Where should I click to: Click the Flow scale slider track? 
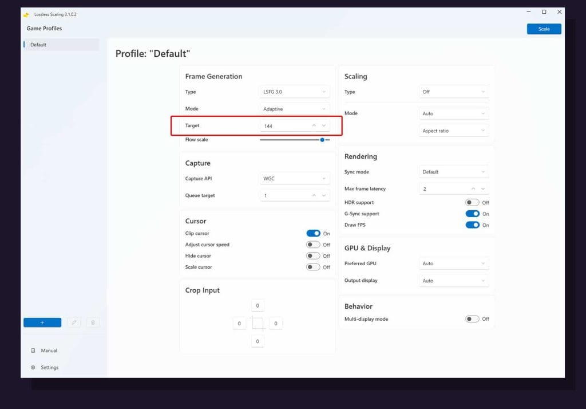pyautogui.click(x=295, y=140)
